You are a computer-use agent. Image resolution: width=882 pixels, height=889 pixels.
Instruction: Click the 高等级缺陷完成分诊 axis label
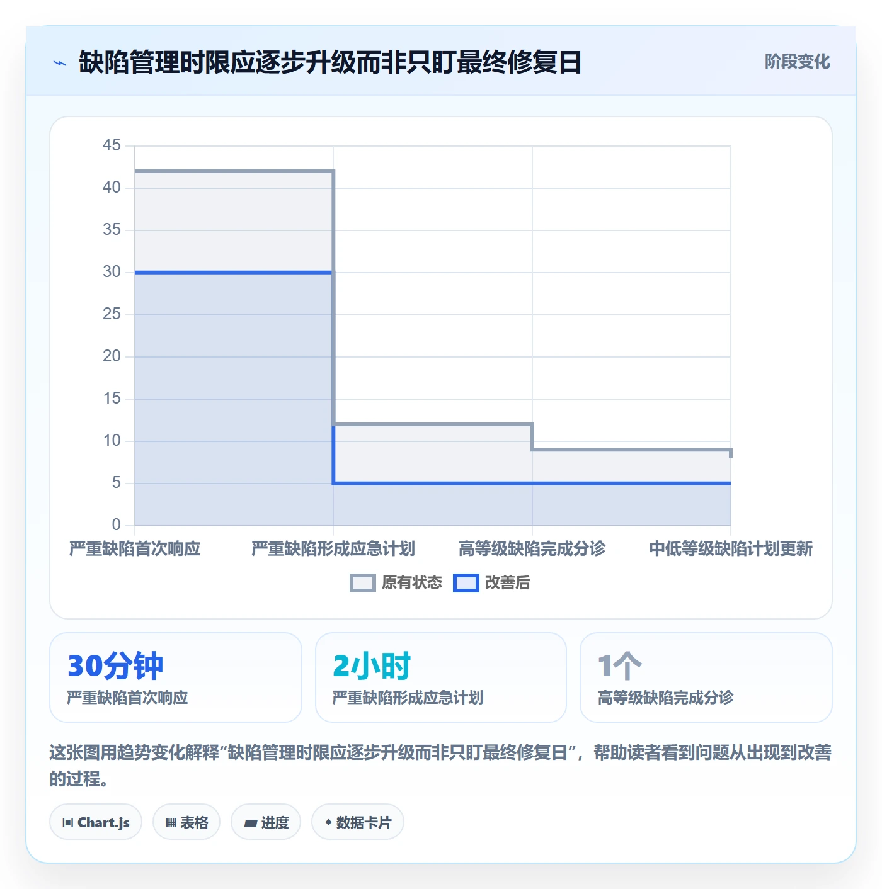coord(532,549)
